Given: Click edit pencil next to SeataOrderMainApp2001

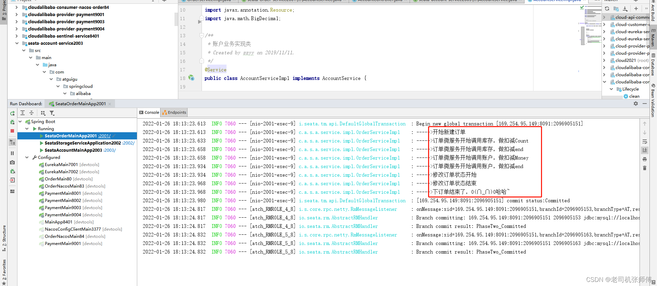Looking at the screenshot, I should click(114, 136).
